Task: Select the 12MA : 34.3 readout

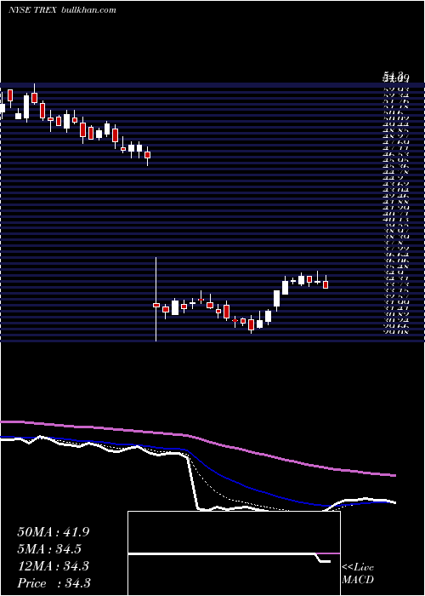Action: pos(54,566)
